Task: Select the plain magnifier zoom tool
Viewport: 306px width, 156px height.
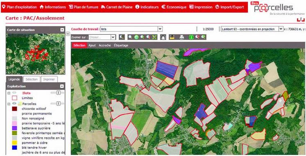Action: click(x=130, y=37)
